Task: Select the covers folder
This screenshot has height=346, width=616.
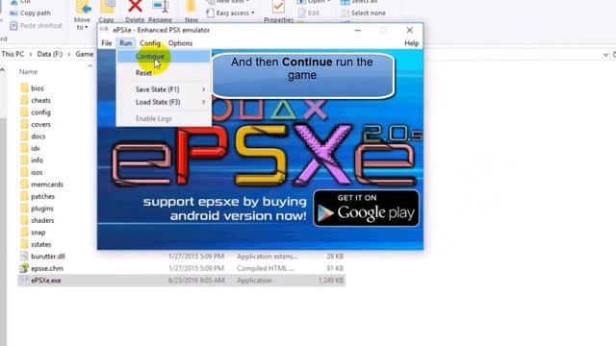Action: [40, 124]
